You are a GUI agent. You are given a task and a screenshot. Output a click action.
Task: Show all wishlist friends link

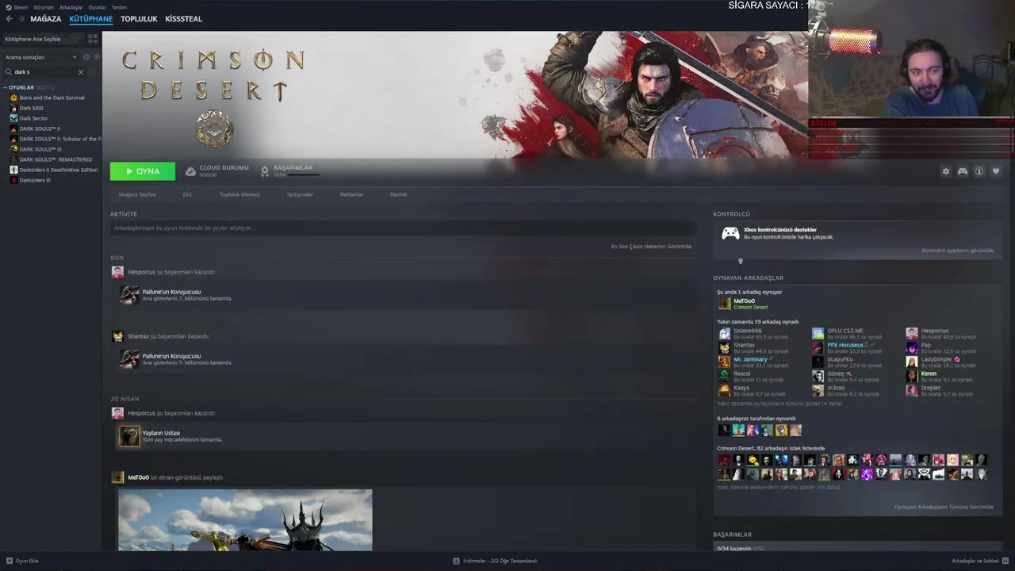coord(778,487)
